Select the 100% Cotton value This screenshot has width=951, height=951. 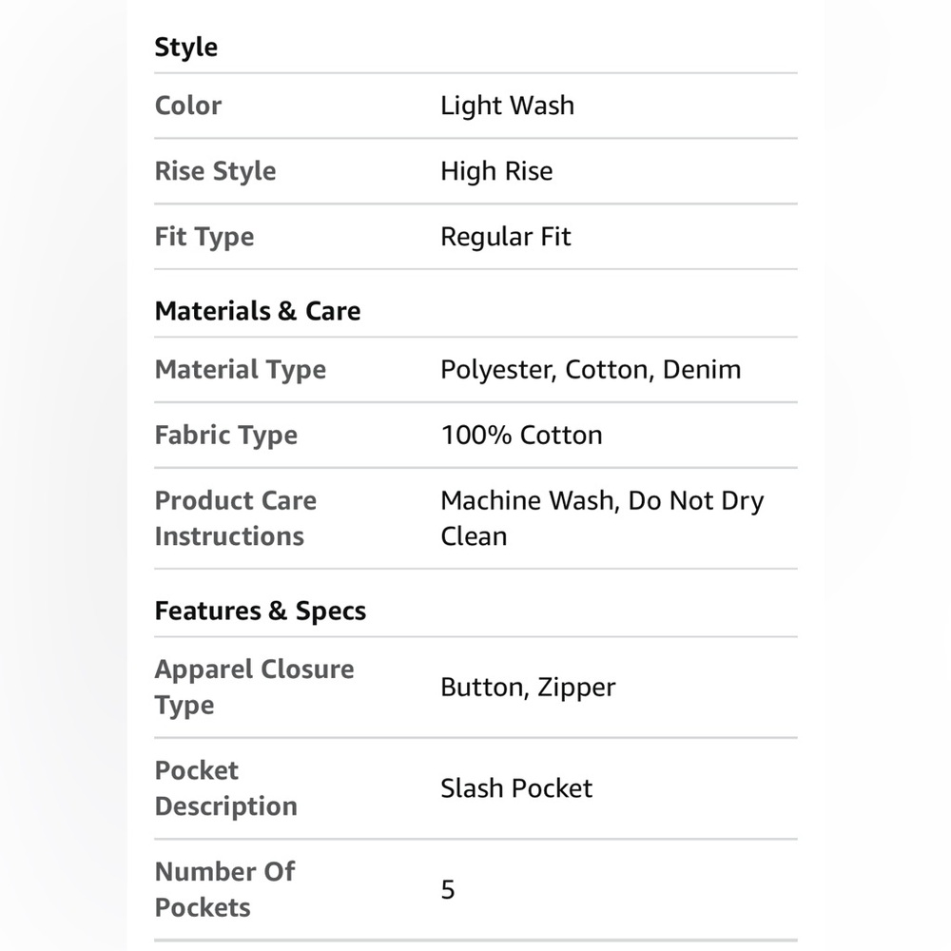(521, 435)
